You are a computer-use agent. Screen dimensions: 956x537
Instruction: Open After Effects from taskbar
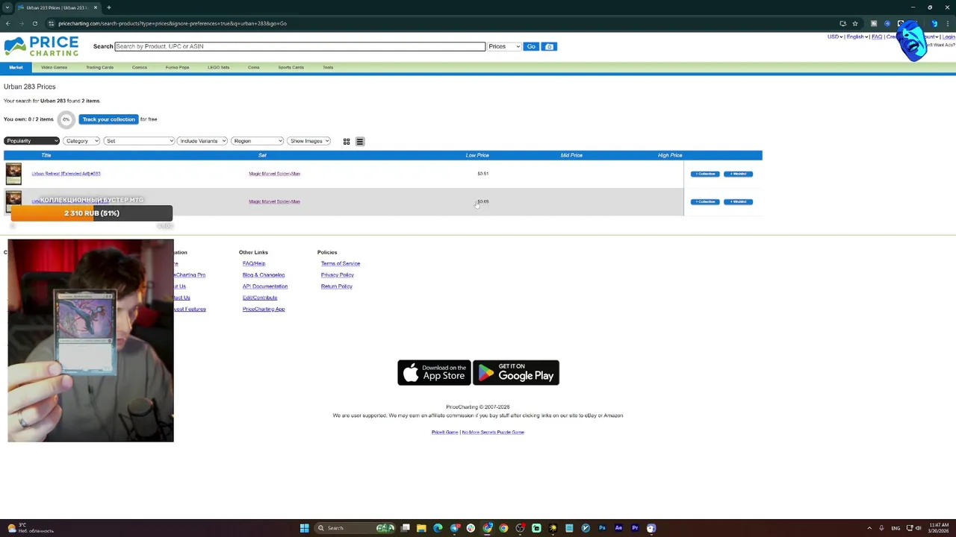[618, 528]
